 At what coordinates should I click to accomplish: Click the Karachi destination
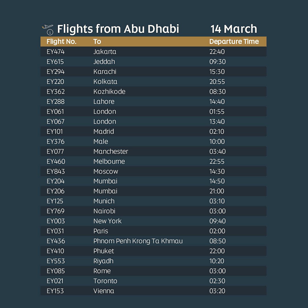click(105, 72)
